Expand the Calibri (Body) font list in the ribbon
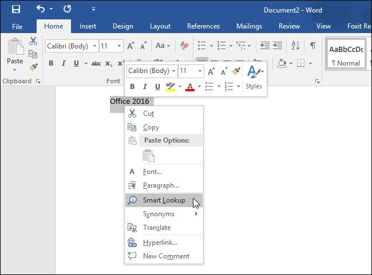Image resolution: width=372 pixels, height=275 pixels. 94,46
